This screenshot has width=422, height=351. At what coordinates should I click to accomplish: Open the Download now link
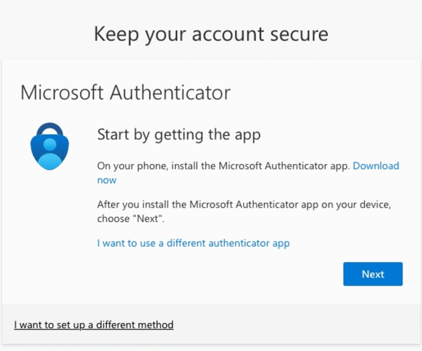point(376,166)
